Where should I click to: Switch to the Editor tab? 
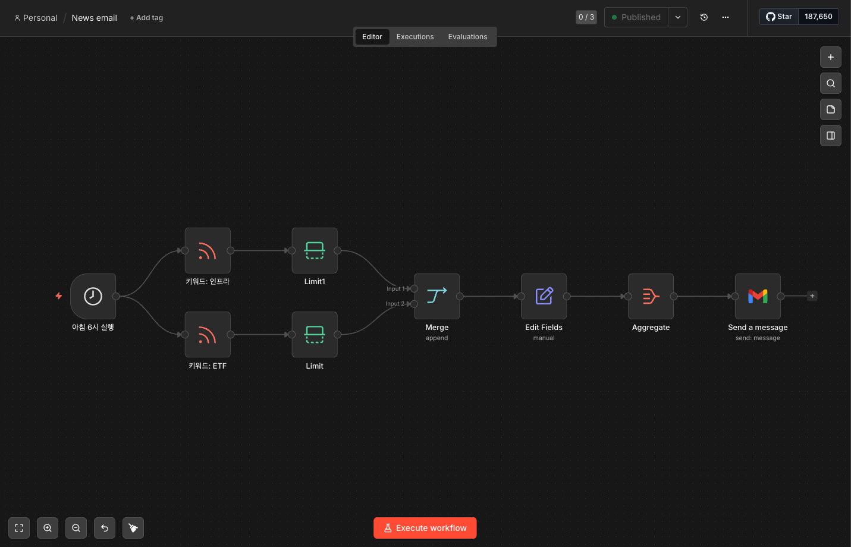372,37
